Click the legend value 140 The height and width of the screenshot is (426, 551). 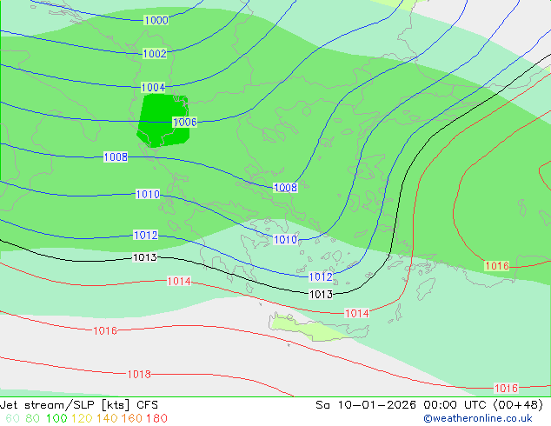click(x=107, y=419)
